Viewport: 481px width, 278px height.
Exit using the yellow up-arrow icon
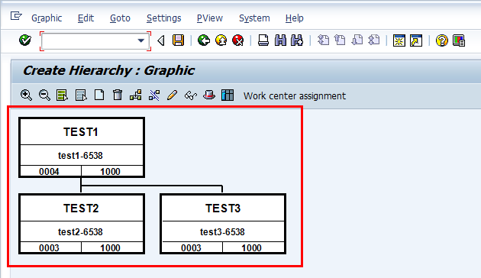221,40
